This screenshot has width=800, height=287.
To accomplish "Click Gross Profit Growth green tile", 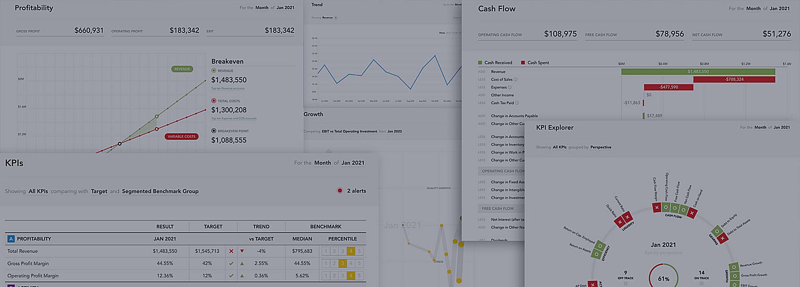I will click(x=735, y=276).
